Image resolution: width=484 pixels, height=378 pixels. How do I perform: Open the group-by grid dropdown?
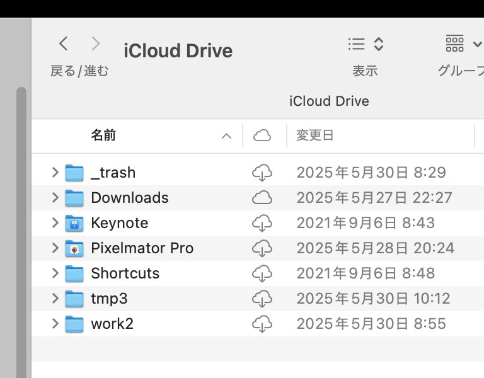(464, 43)
